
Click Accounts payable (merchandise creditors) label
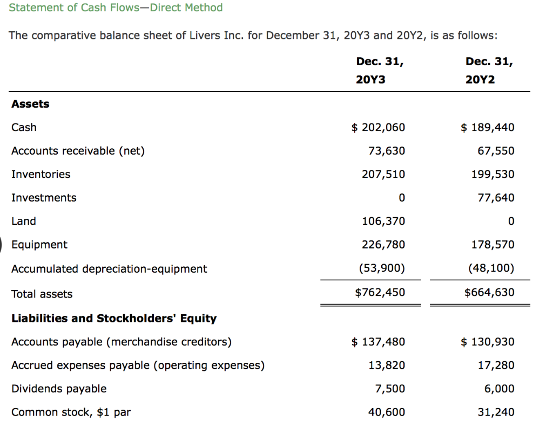coord(122,342)
